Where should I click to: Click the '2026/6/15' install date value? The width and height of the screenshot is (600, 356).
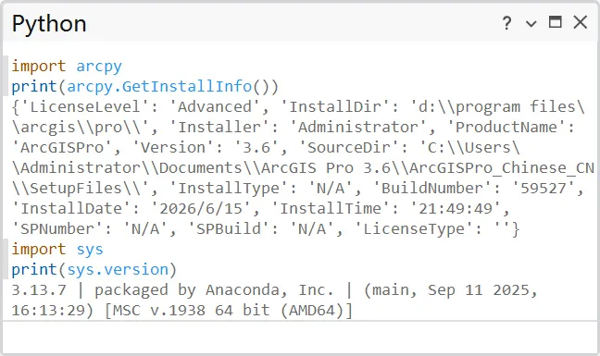201,209
